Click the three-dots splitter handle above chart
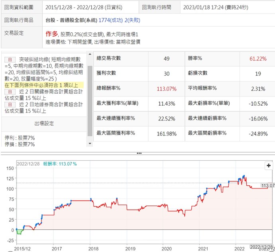This screenshot has height=252, width=275. point(139,154)
